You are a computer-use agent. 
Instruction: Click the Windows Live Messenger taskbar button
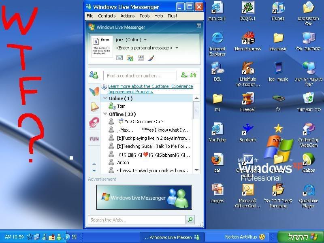(172, 237)
